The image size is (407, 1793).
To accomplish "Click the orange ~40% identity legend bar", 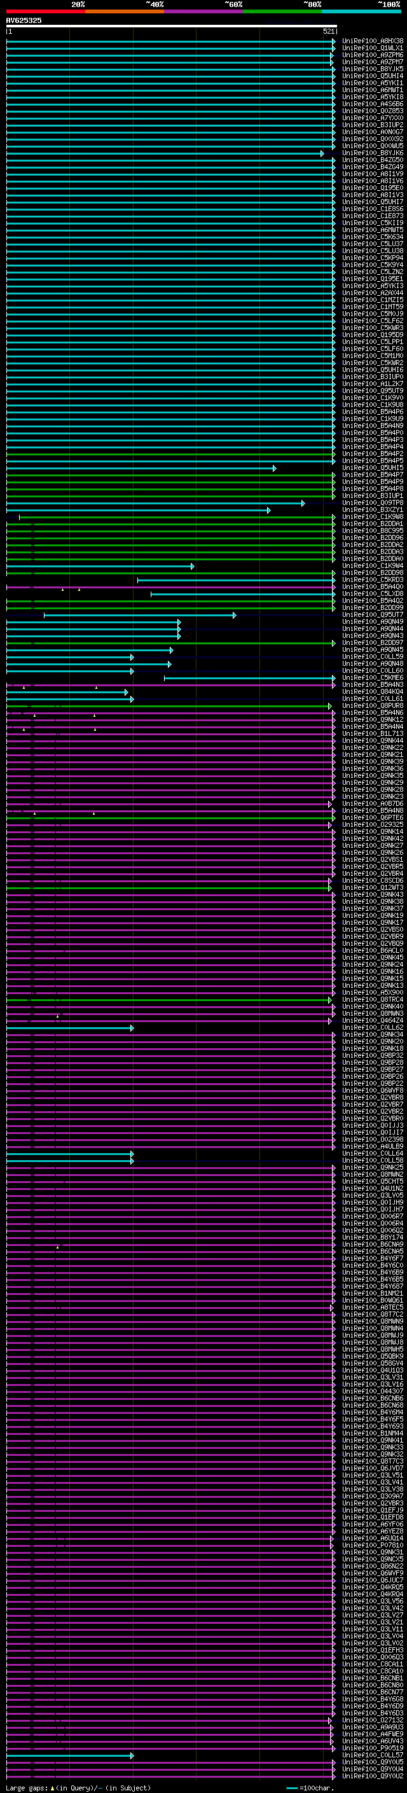I will click(x=125, y=11).
